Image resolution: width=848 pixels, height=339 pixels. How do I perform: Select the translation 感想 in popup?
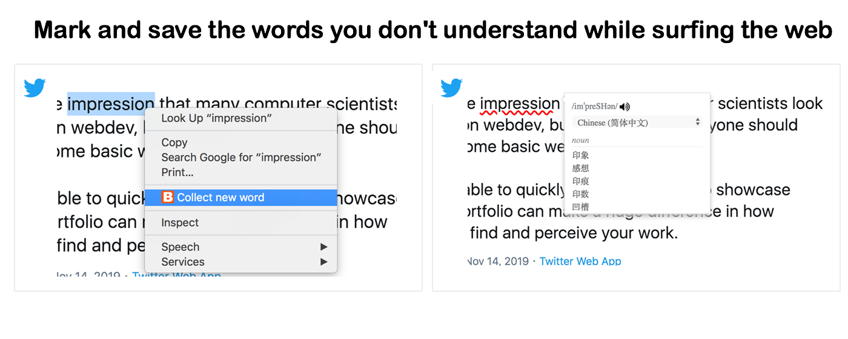point(580,168)
